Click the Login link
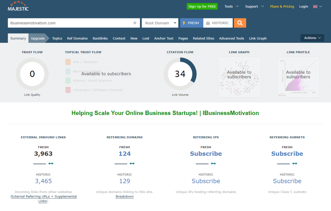The image size is (331, 211). pos(303,6)
